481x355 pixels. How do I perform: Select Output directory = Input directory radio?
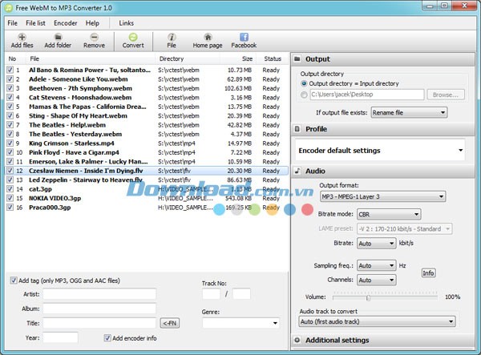coord(304,83)
